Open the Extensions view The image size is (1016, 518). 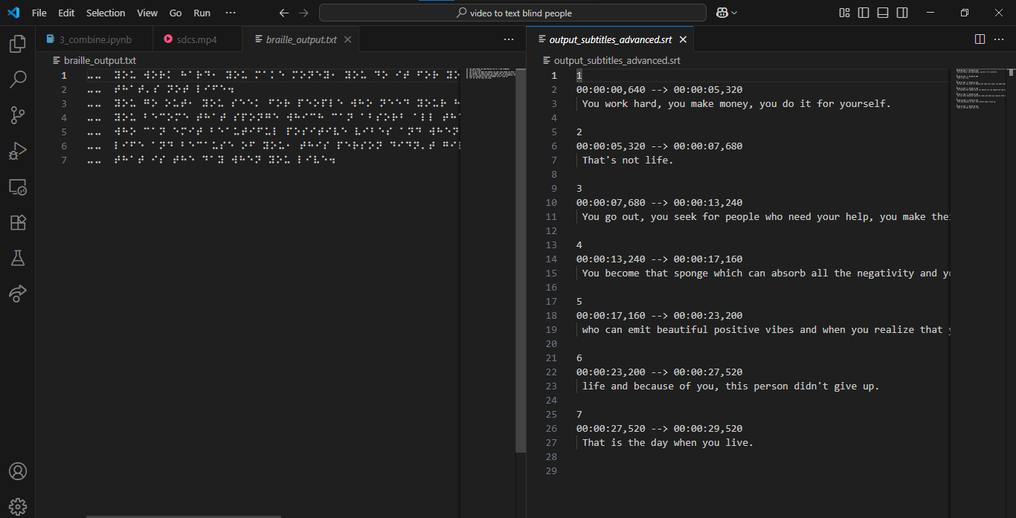pyautogui.click(x=17, y=223)
